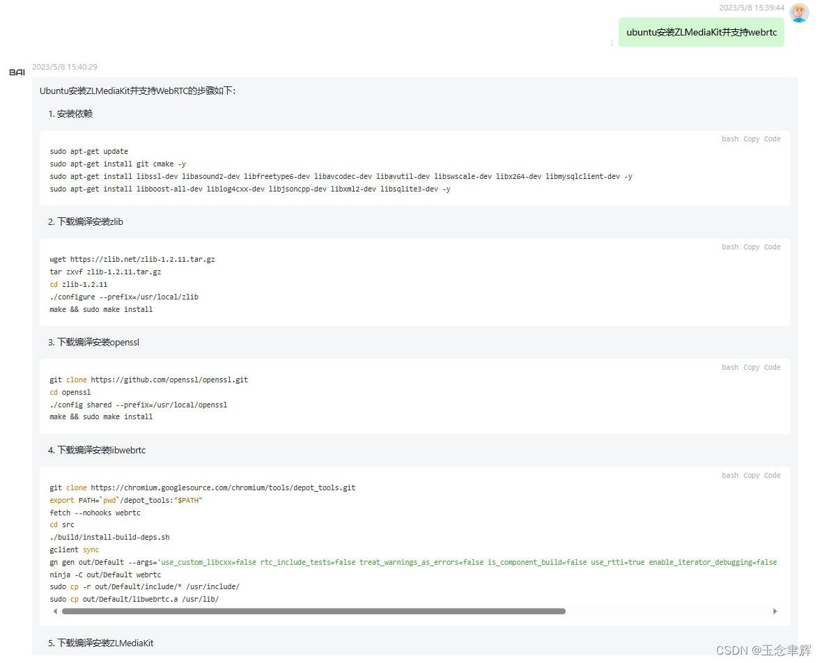Image resolution: width=822 pixels, height=663 pixels.
Task: Click the Code label in the libwebrtc block
Action: pyautogui.click(x=773, y=476)
